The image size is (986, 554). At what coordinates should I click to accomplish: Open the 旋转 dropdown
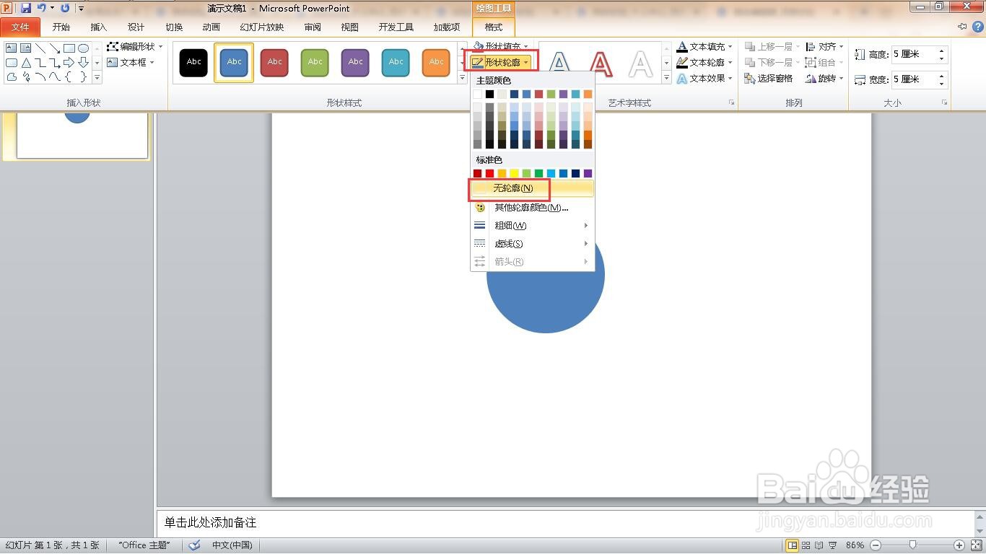pos(824,79)
